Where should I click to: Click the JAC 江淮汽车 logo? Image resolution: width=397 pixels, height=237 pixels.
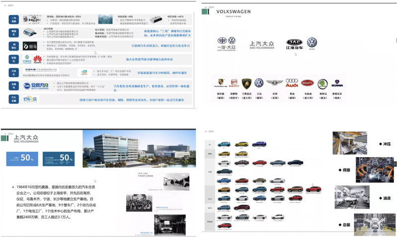[294, 44]
